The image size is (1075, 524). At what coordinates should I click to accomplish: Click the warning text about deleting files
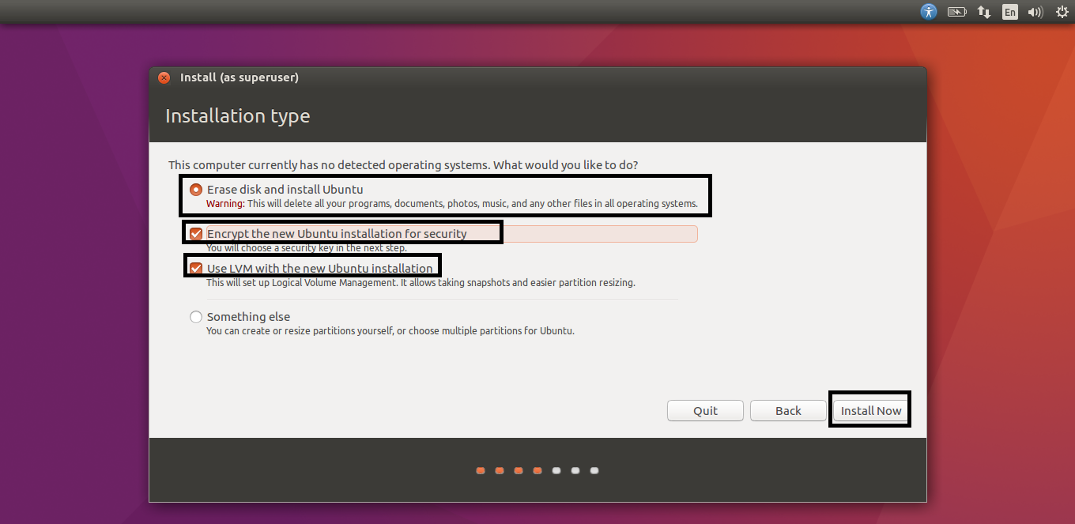(452, 204)
